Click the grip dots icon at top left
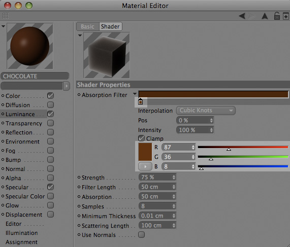Screen dimensions: 290x247 click(6, 16)
